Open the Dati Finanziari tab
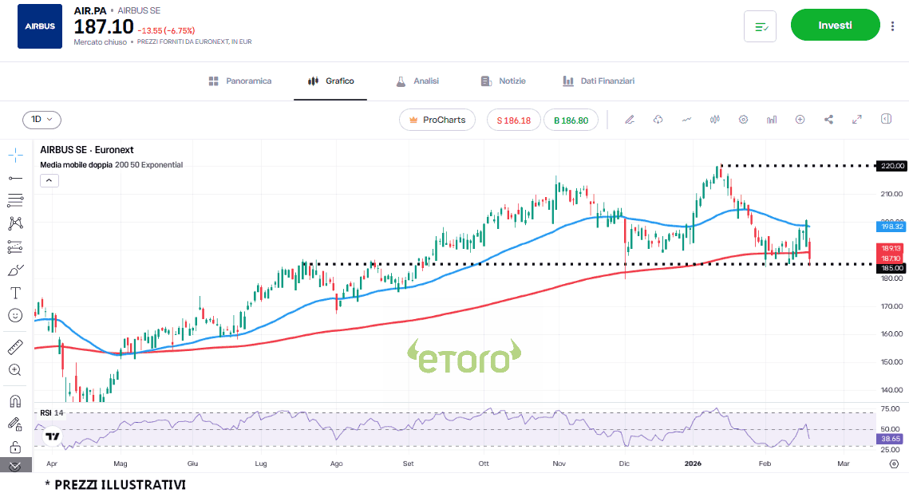909x493 pixels. (599, 81)
